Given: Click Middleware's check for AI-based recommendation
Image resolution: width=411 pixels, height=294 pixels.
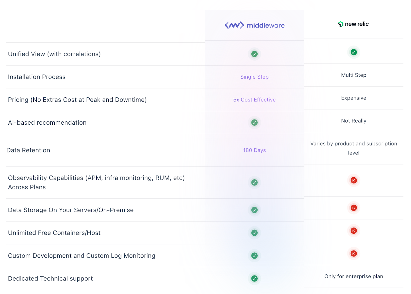Looking at the screenshot, I should (x=254, y=123).
